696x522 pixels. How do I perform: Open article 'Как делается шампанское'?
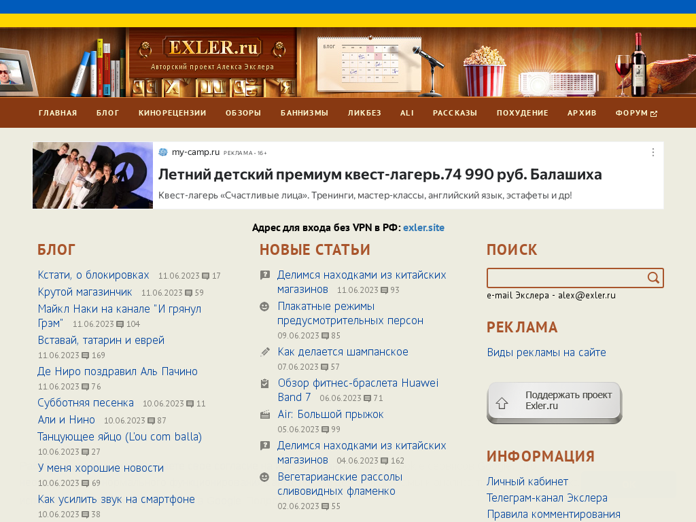tap(343, 352)
